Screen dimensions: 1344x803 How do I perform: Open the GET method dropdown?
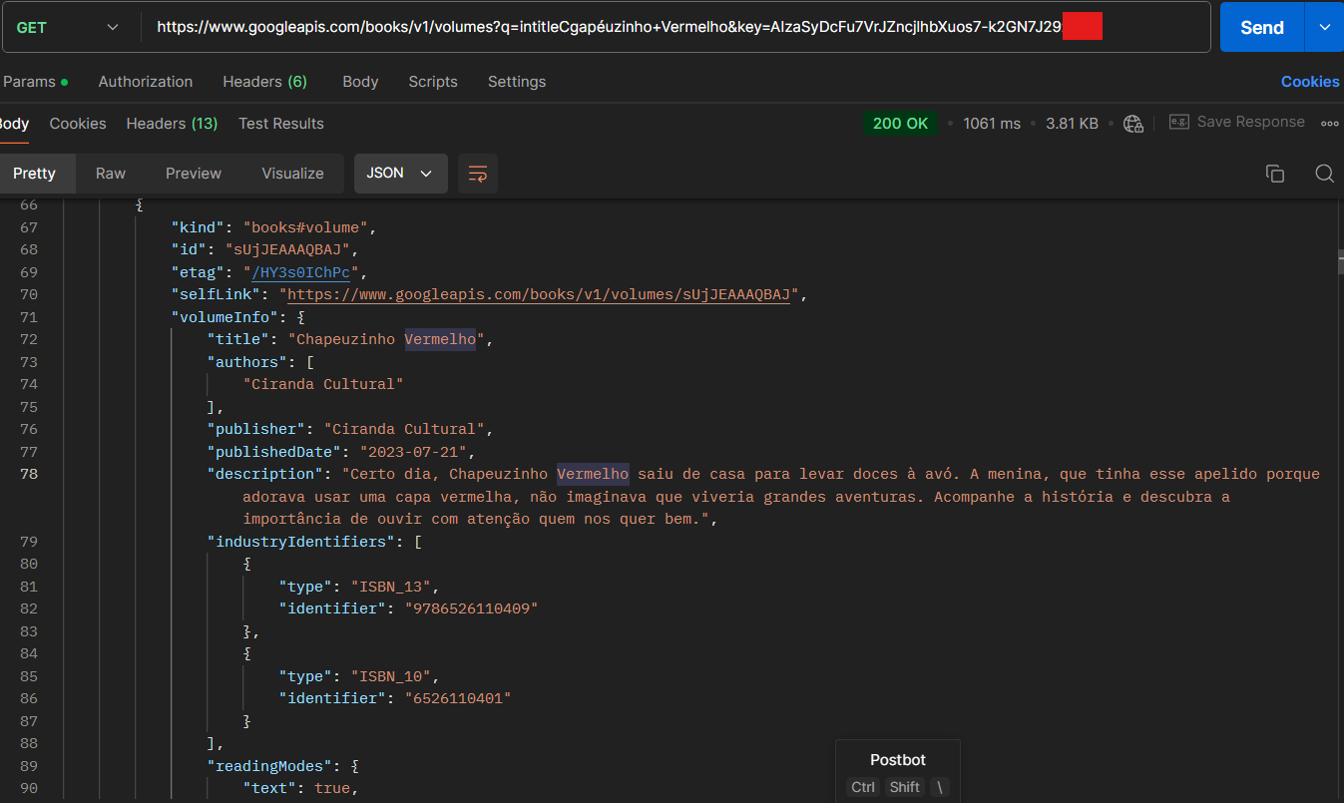(68, 27)
